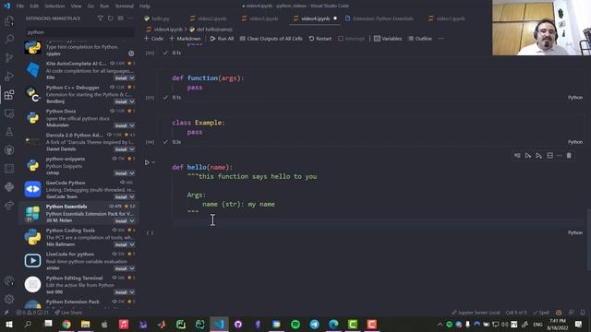Image resolution: width=591 pixels, height=332 pixels.
Task: Restart the notebook kernel
Action: [320, 39]
